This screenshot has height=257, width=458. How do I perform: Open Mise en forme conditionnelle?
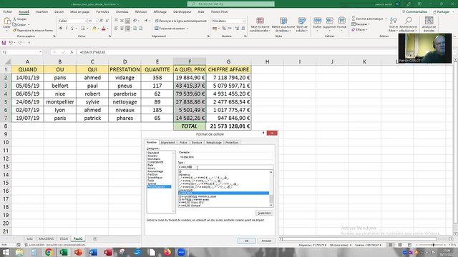coord(260,24)
